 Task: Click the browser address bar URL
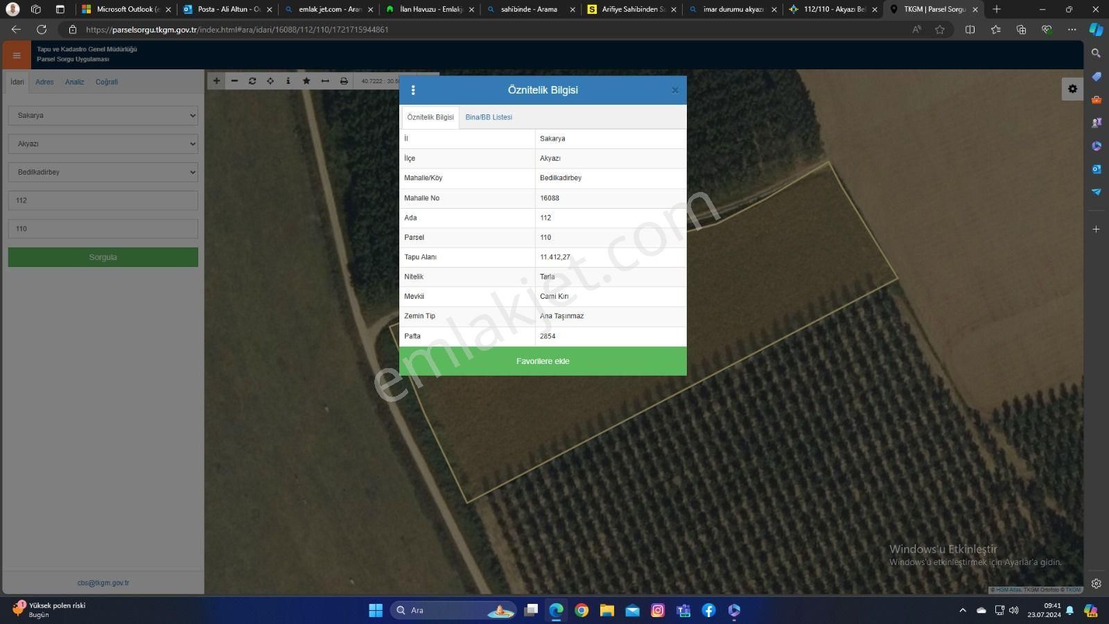(x=237, y=30)
